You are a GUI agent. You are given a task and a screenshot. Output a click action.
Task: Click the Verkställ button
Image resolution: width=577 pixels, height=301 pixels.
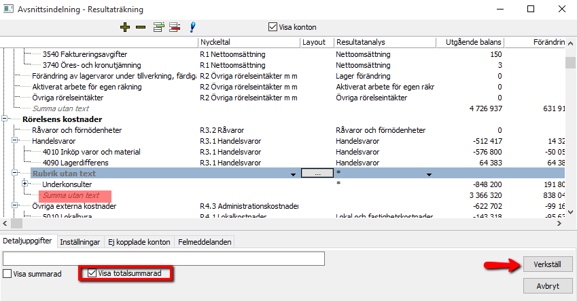[548, 264]
